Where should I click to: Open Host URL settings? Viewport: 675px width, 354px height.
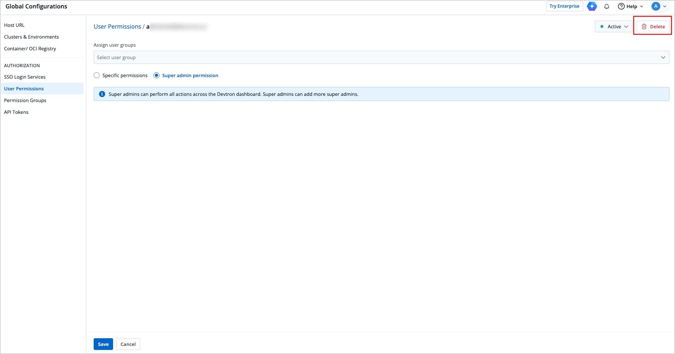[x=14, y=25]
